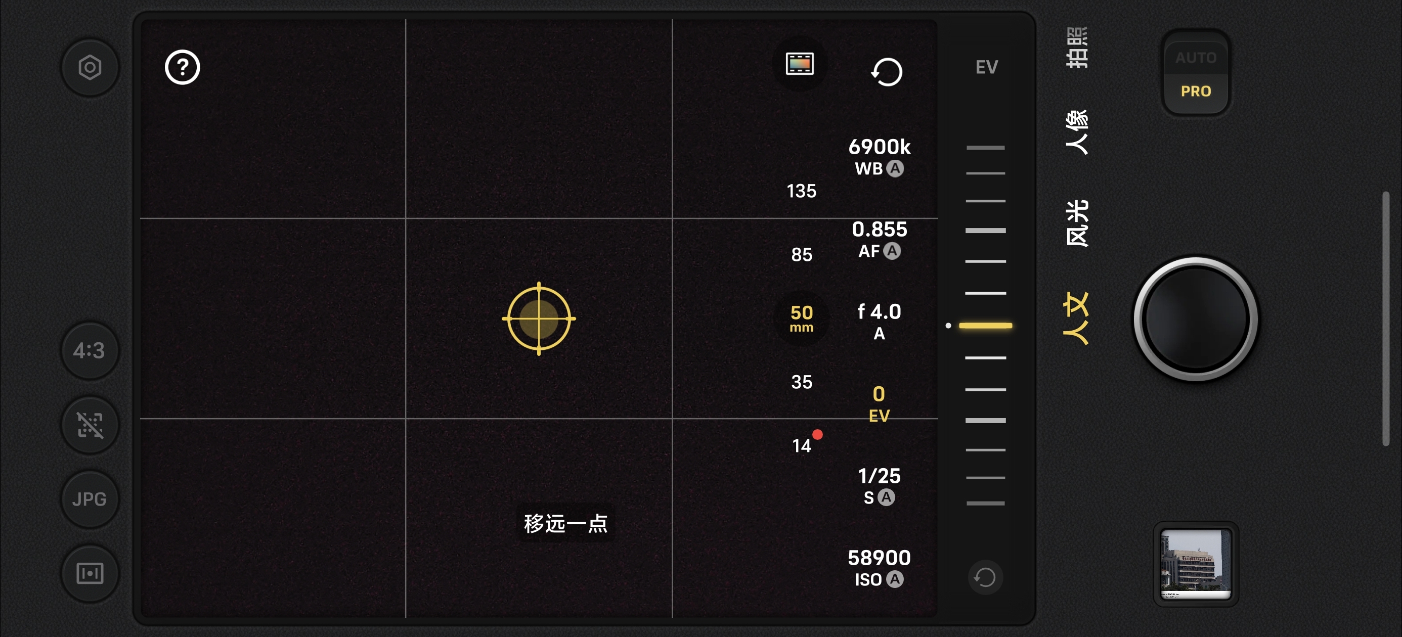Viewport: 1402px width, 637px height.
Task: Toggle the JPG format button
Action: pyautogui.click(x=90, y=499)
